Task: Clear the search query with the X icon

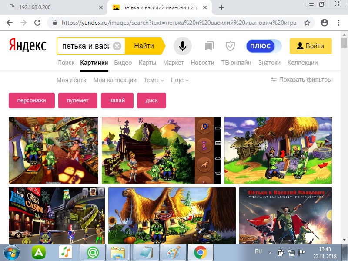Action: [117, 46]
